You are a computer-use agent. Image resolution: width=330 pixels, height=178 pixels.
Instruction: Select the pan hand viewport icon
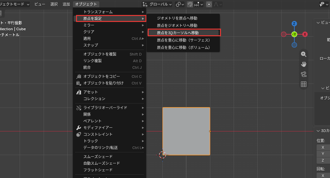[x=303, y=64]
